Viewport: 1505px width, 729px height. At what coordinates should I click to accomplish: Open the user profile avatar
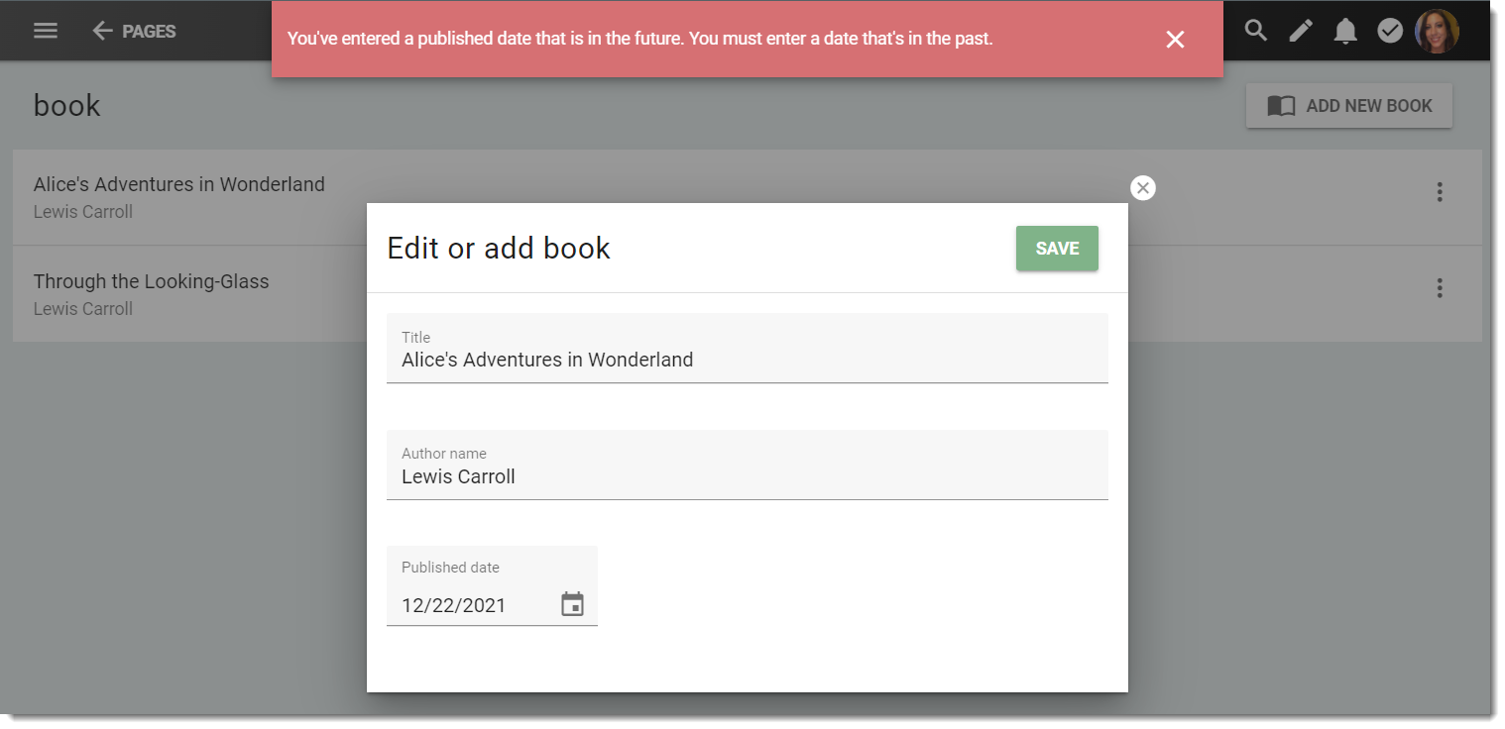(1437, 31)
